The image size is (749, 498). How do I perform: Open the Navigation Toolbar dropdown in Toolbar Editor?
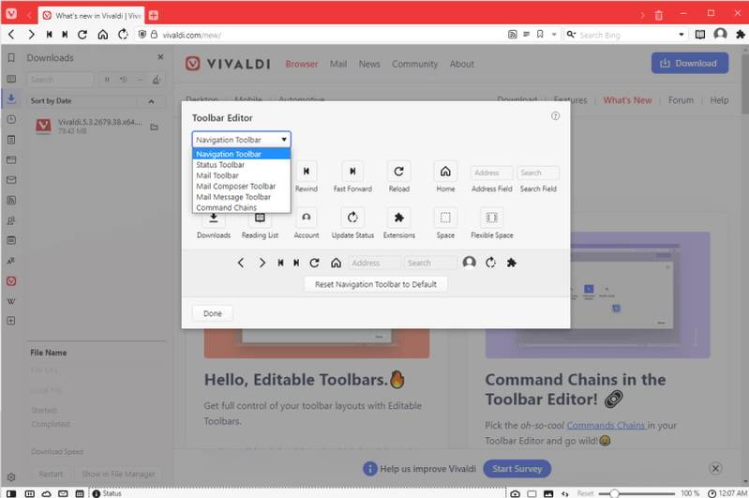click(x=241, y=140)
